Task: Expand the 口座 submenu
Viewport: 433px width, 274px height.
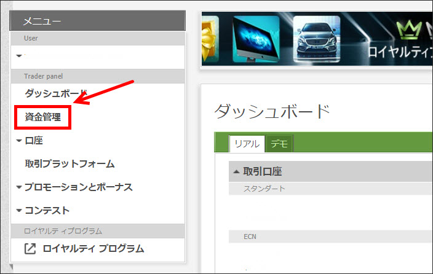Action: click(19, 141)
